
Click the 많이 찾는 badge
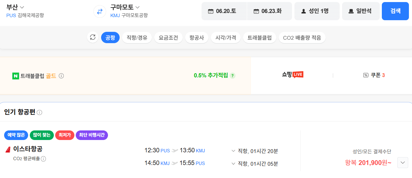(42, 135)
